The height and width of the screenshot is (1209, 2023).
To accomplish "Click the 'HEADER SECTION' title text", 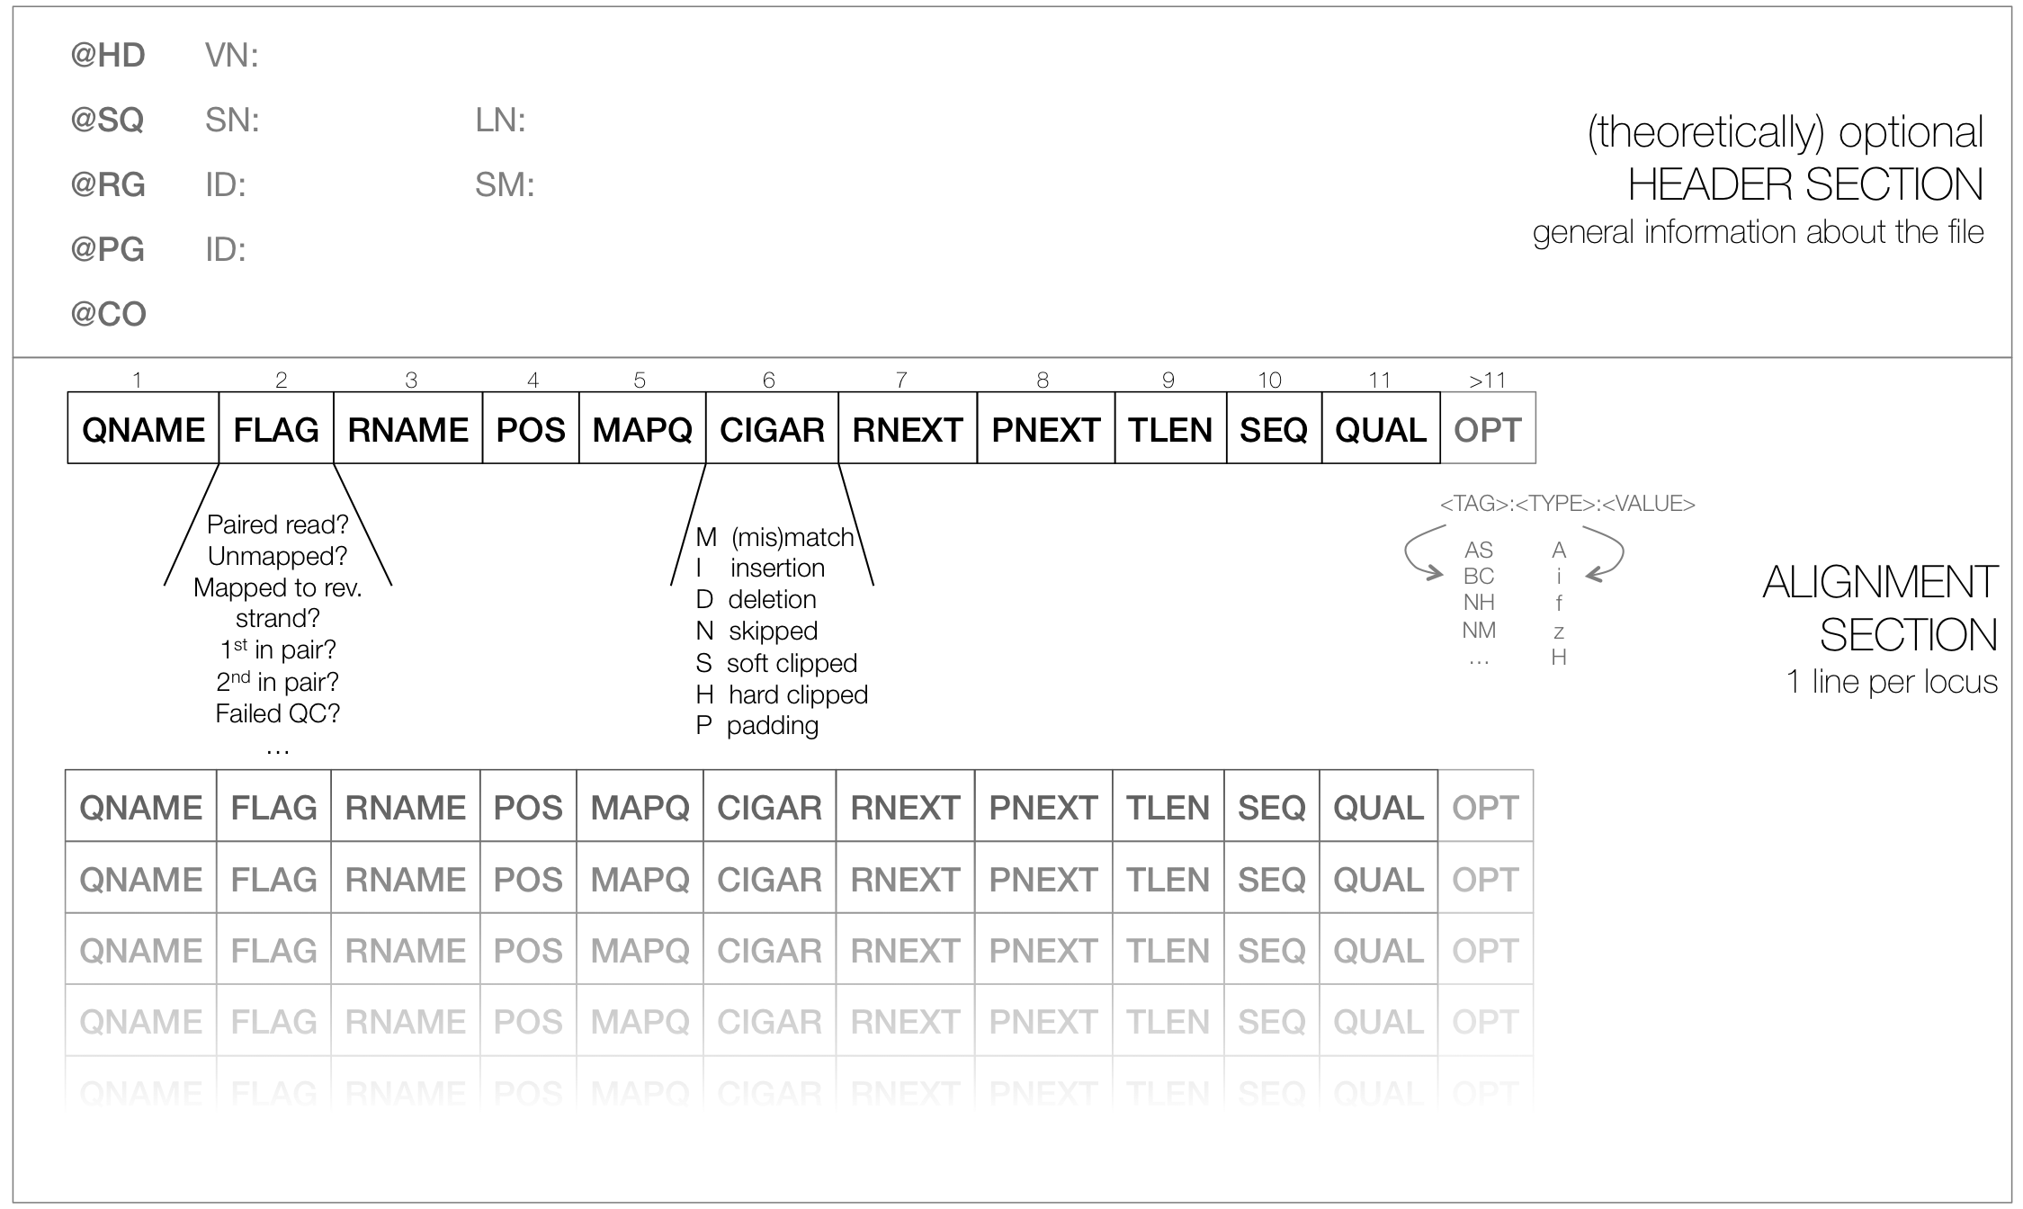I will pos(1804,185).
